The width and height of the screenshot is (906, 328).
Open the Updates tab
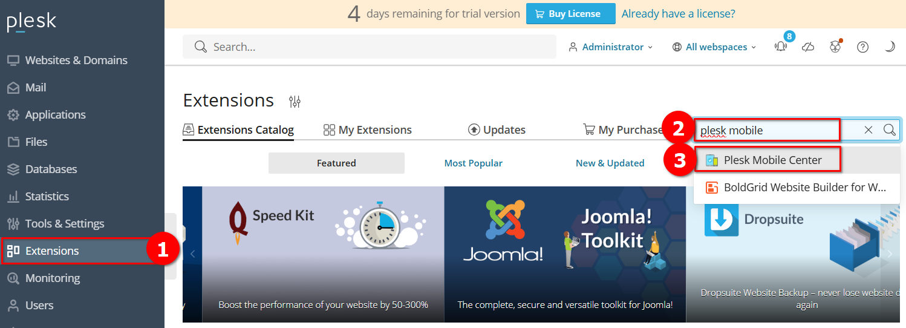(497, 130)
